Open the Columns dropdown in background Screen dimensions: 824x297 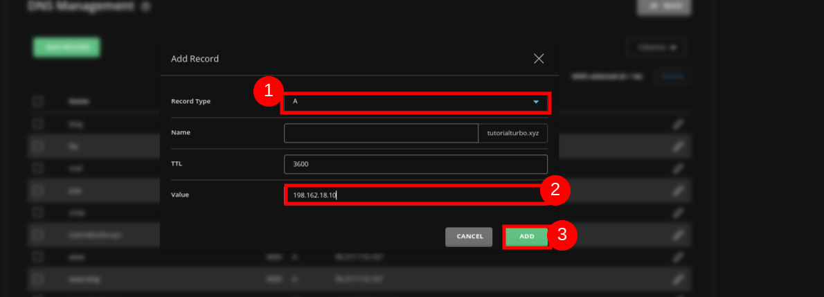coord(656,47)
